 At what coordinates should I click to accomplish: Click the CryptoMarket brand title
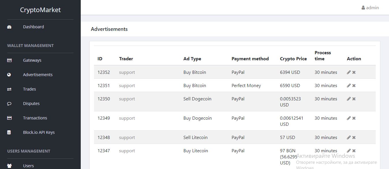click(x=40, y=10)
